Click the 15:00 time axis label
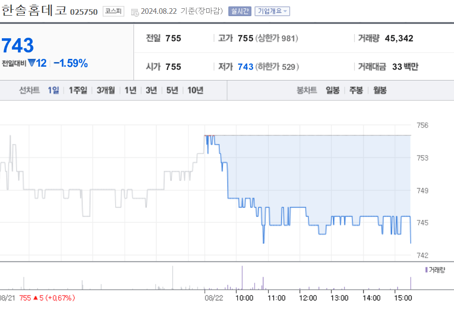The image size is (454, 316). [x=403, y=298]
